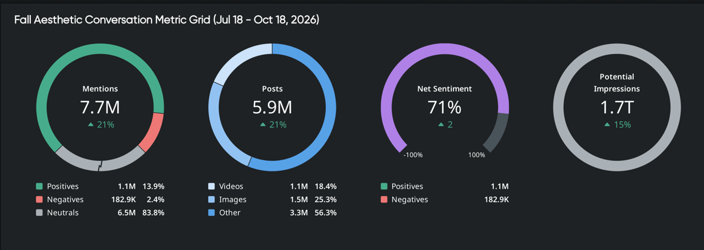Click the 56.3% Other percentage
This screenshot has height=250, width=704.
point(325,213)
